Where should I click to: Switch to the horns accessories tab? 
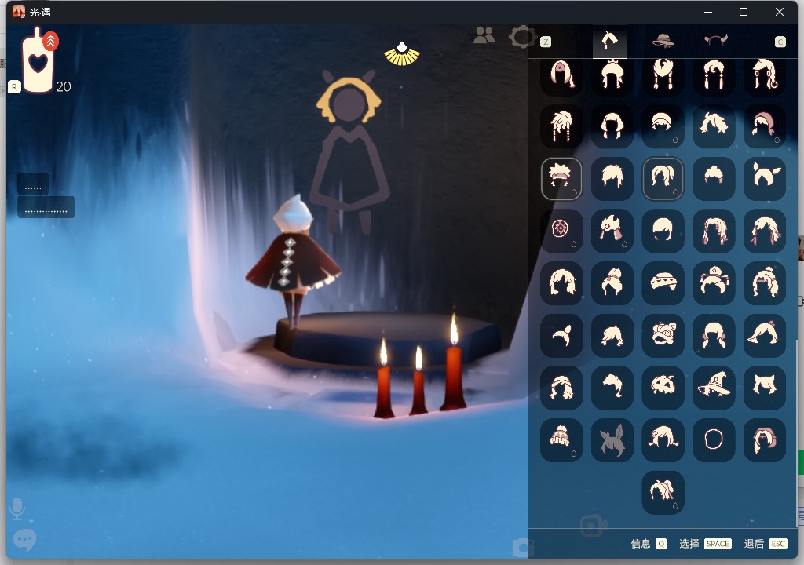click(716, 40)
